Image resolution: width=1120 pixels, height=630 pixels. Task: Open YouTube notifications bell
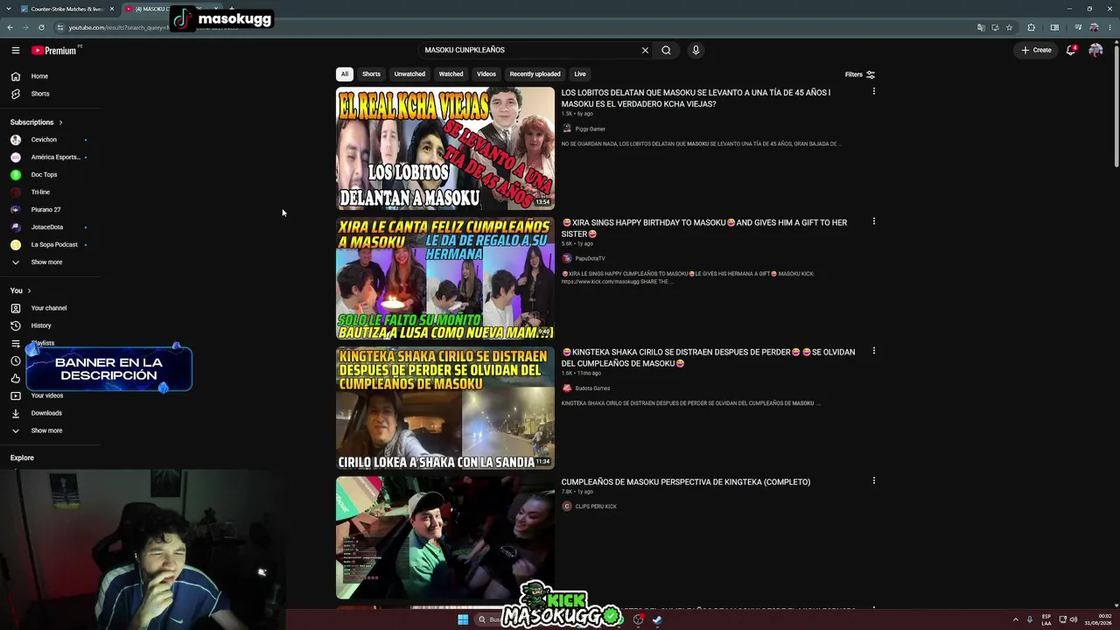pyautogui.click(x=1070, y=50)
